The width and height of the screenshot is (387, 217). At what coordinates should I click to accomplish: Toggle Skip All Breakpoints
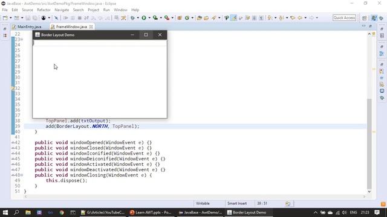pyautogui.click(x=56, y=17)
